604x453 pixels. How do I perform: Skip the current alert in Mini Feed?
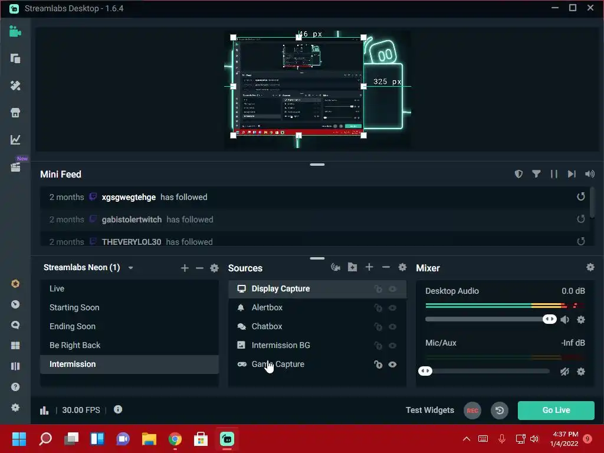click(572, 174)
